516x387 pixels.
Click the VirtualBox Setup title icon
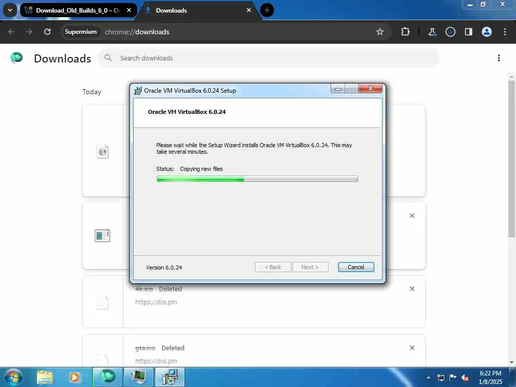138,91
